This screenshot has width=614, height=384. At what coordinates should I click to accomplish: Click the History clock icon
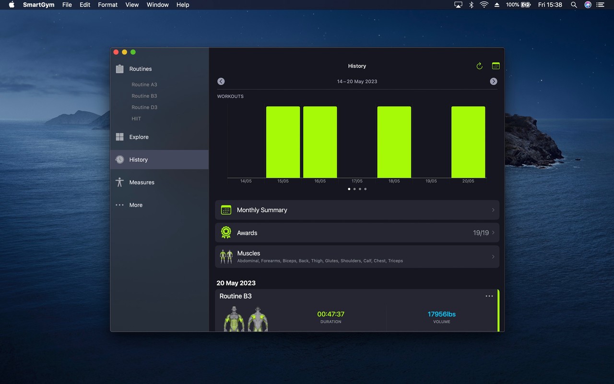(120, 159)
